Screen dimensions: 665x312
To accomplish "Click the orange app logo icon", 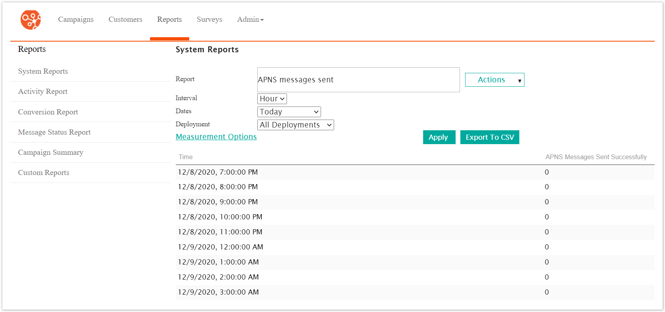I will coord(30,20).
